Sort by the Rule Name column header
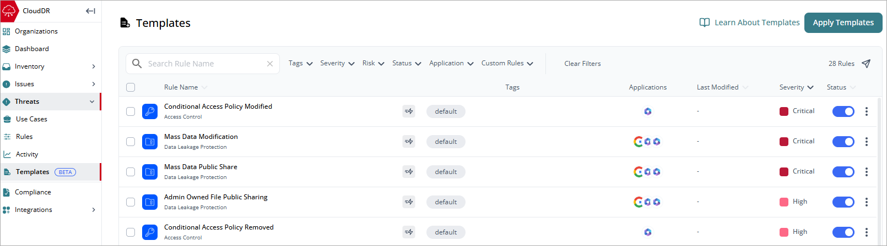The height and width of the screenshot is (246, 887). point(186,87)
